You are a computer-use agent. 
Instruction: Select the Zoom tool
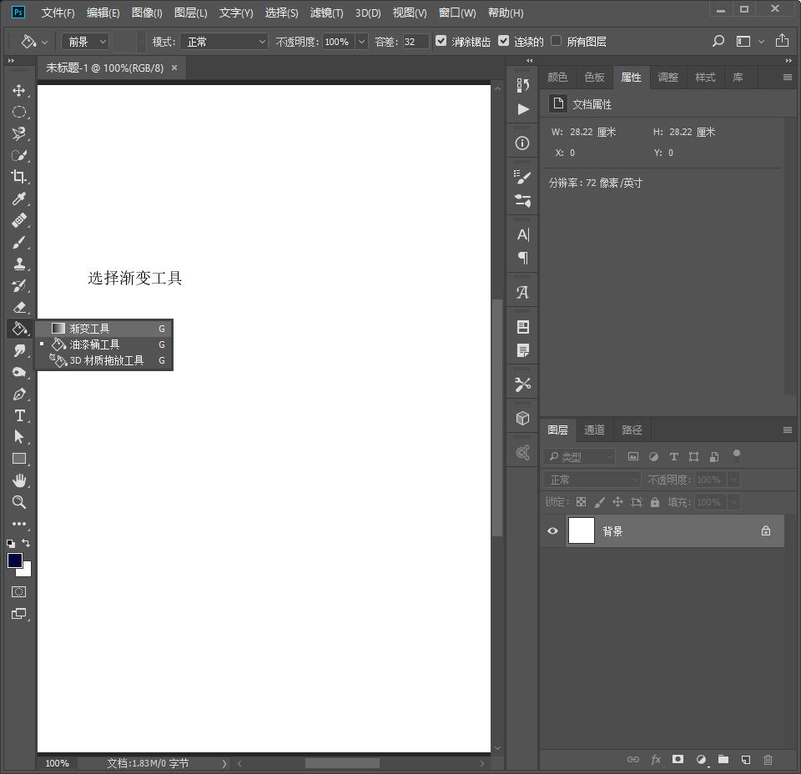[18, 502]
